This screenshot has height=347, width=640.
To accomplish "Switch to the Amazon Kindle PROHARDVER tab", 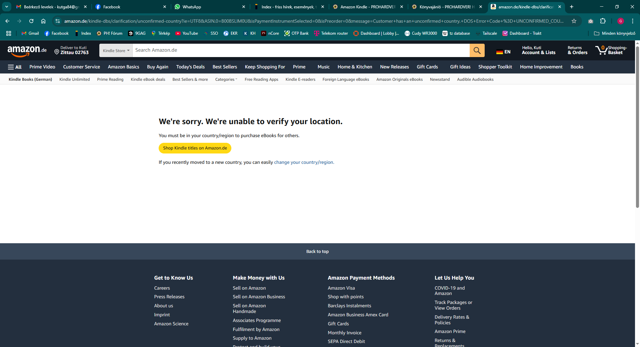I will pos(368,7).
